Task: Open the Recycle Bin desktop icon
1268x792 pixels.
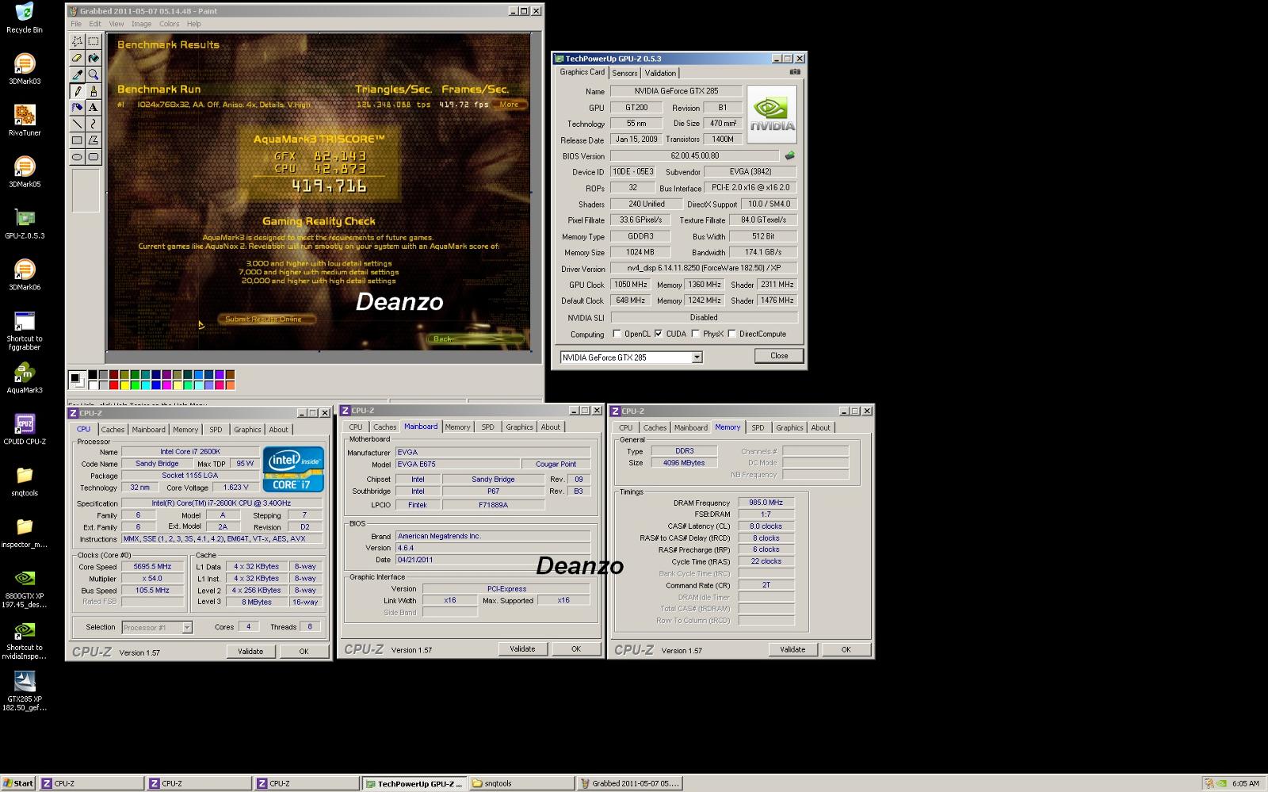Action: [25, 17]
